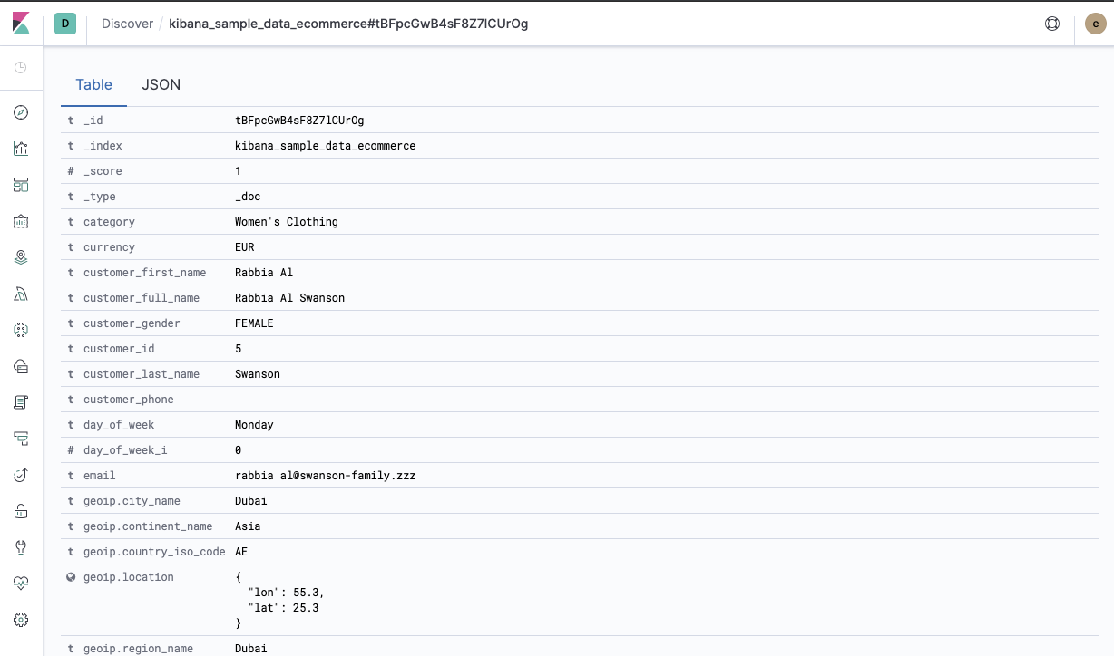This screenshot has width=1114, height=656.
Task: Click the customer_phone field name
Action: pyautogui.click(x=129, y=400)
